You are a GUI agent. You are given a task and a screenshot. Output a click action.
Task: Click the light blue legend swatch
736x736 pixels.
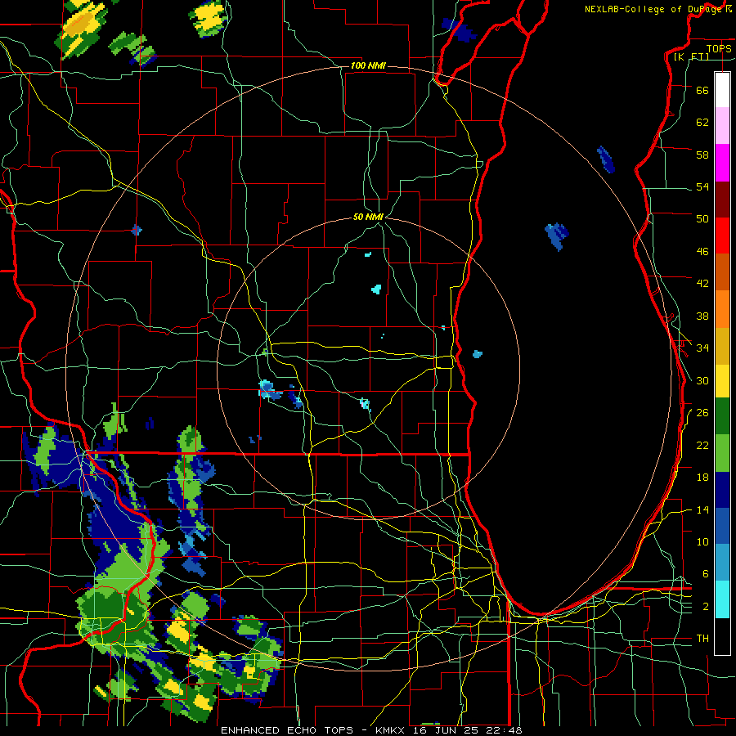pos(722,563)
